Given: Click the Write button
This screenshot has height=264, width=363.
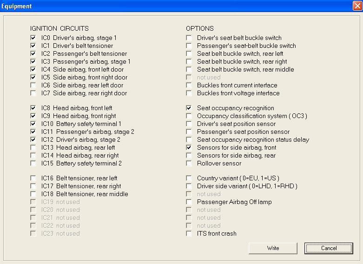Looking at the screenshot, I should click(x=273, y=248).
